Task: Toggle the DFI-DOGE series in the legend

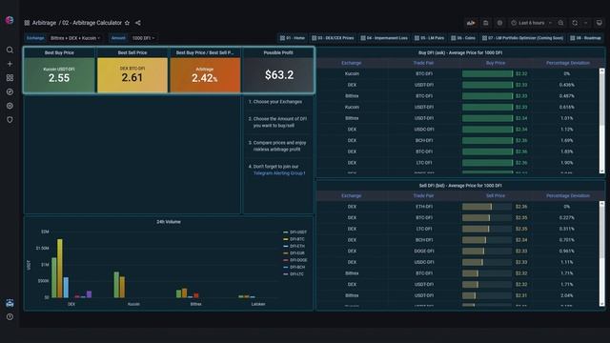Action: pos(298,260)
